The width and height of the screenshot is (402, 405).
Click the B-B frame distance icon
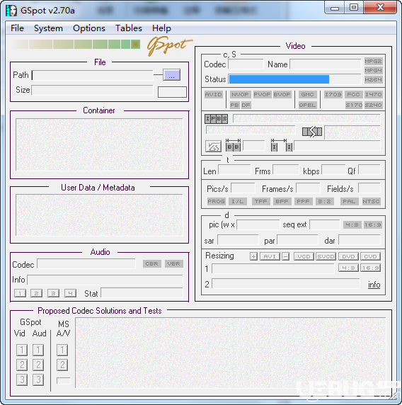pyautogui.click(x=233, y=145)
